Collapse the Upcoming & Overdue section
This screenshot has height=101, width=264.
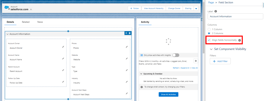click(141, 74)
